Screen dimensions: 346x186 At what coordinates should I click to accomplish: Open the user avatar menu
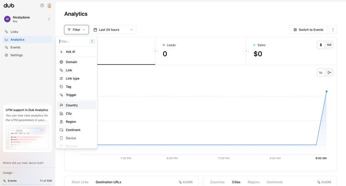[49, 5]
